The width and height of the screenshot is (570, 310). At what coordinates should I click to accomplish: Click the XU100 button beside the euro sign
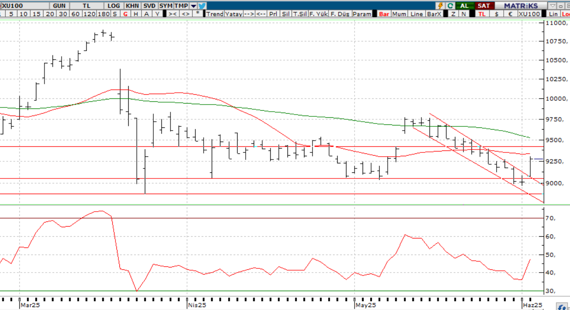[x=529, y=14]
